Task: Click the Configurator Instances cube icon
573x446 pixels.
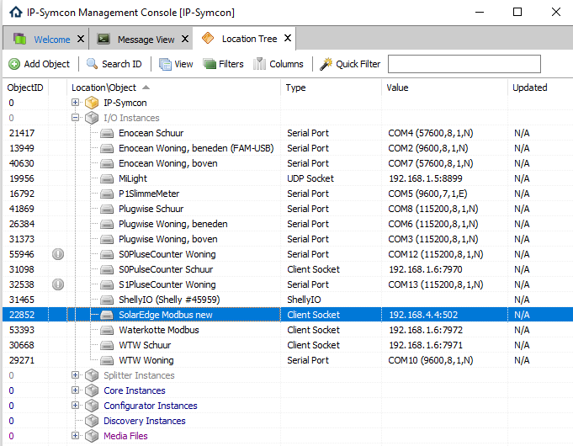Action: point(92,406)
